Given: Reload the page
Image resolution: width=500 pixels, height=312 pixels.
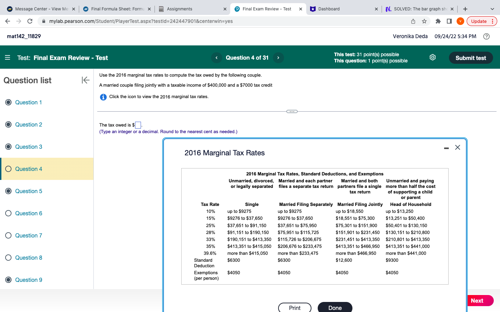Looking at the screenshot, I should (30, 21).
